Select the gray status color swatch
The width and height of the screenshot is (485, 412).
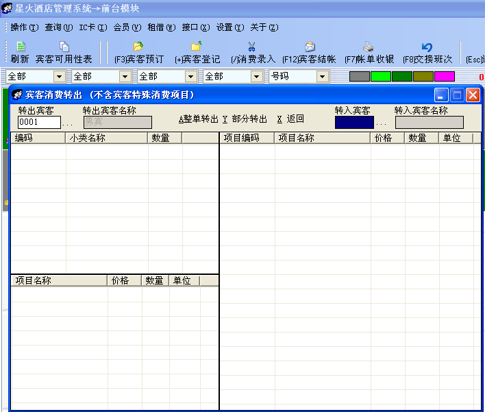[x=360, y=77]
